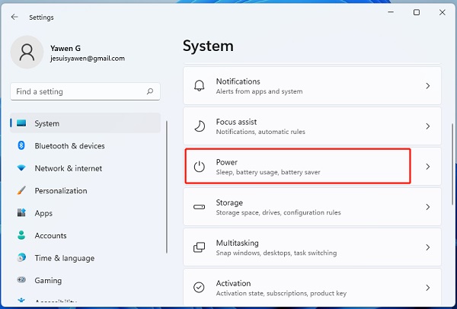Open Time & language settings
Screen dimensions: 457x309
click(x=85, y=258)
